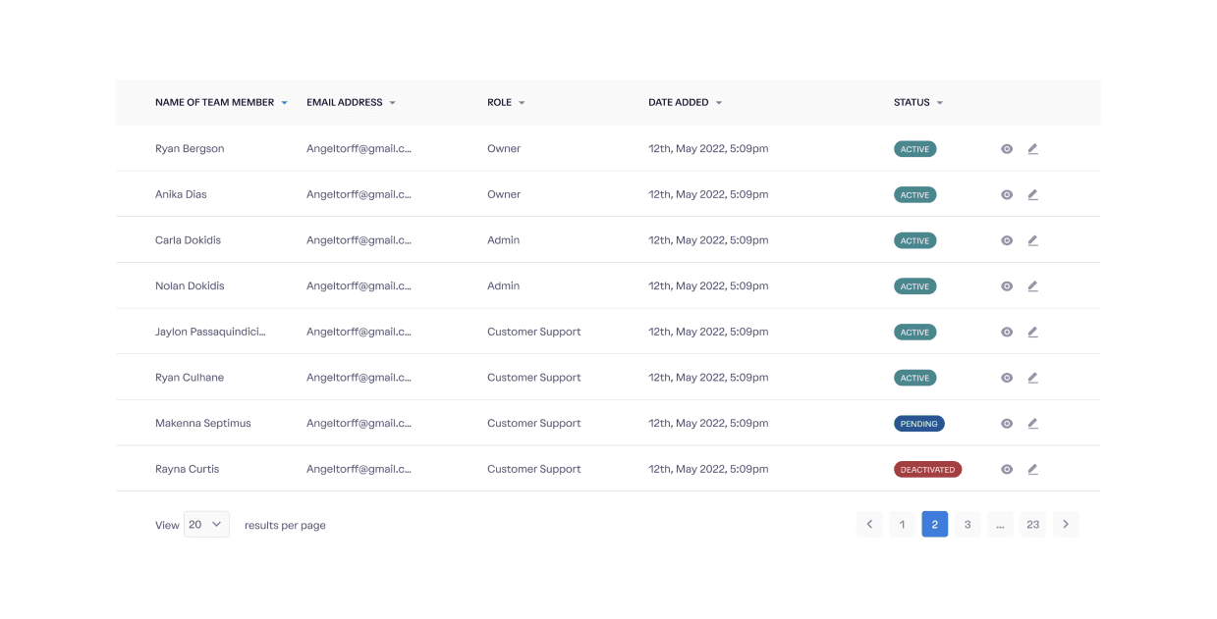The width and height of the screenshot is (1217, 619).
Task: View Anika Dias details via eye icon
Action: point(1007,195)
